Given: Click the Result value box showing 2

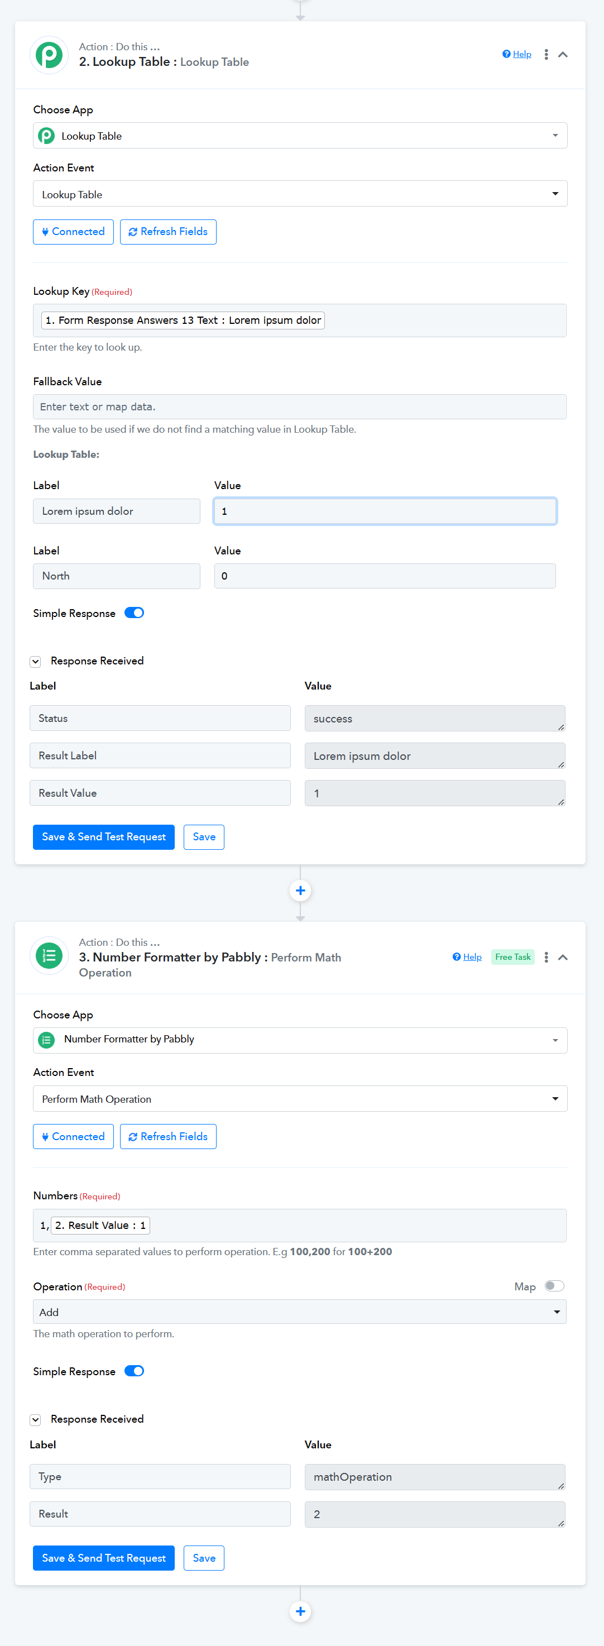Looking at the screenshot, I should [x=435, y=1514].
